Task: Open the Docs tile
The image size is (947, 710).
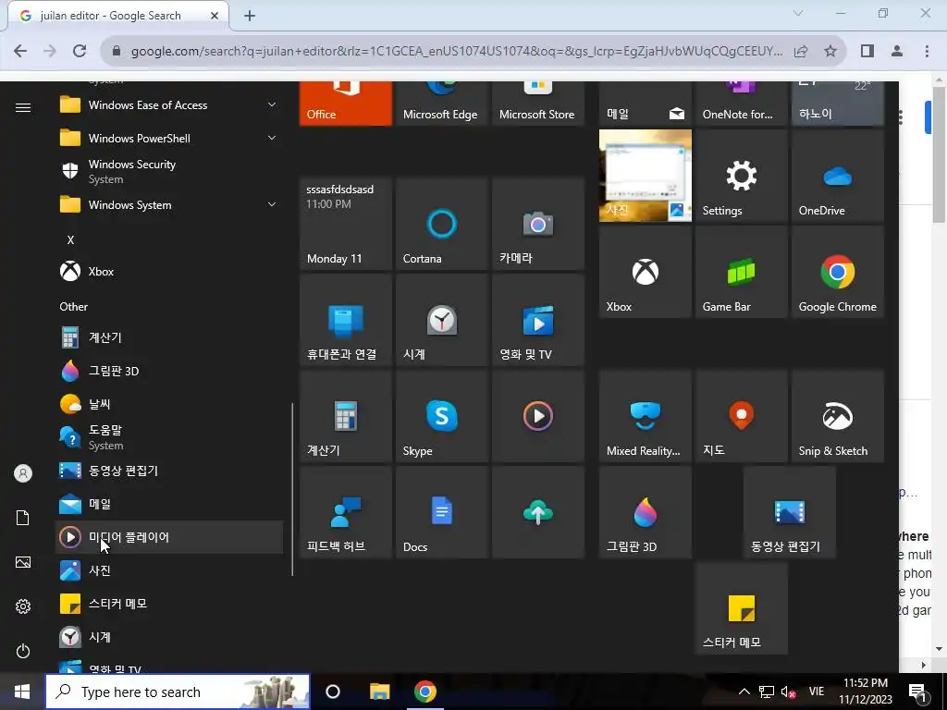Action: [441, 512]
